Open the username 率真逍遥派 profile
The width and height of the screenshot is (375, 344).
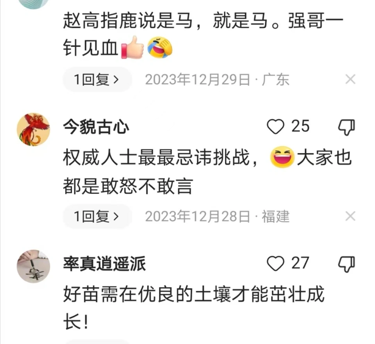[x=104, y=264]
